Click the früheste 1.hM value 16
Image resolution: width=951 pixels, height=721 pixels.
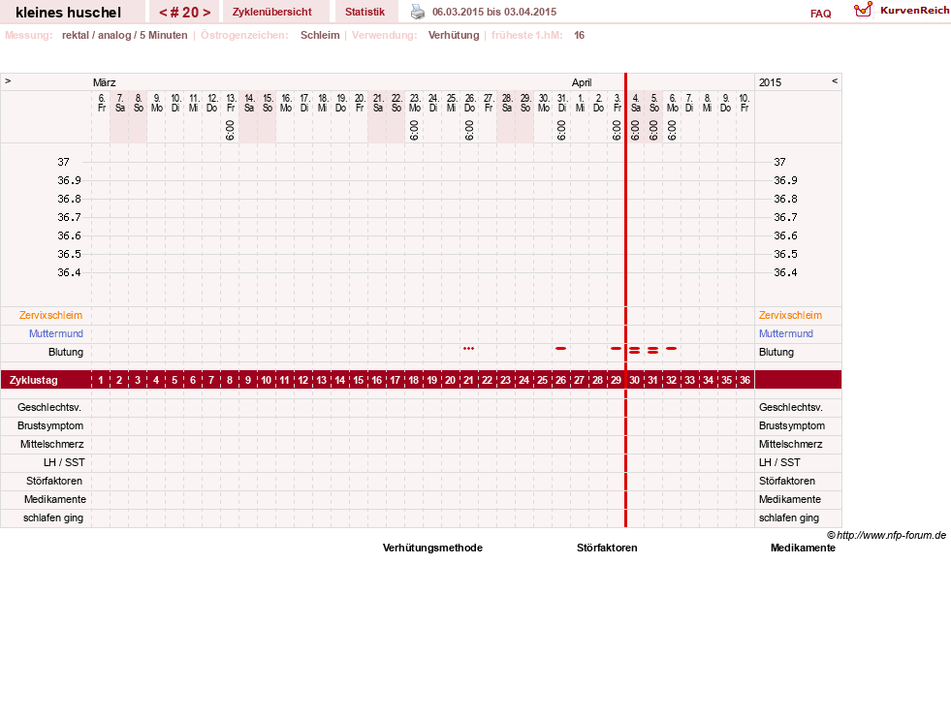[579, 35]
